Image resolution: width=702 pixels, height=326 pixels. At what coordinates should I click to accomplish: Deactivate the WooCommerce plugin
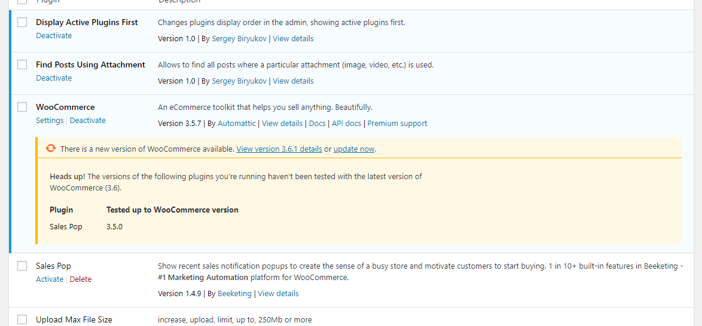[x=88, y=121]
